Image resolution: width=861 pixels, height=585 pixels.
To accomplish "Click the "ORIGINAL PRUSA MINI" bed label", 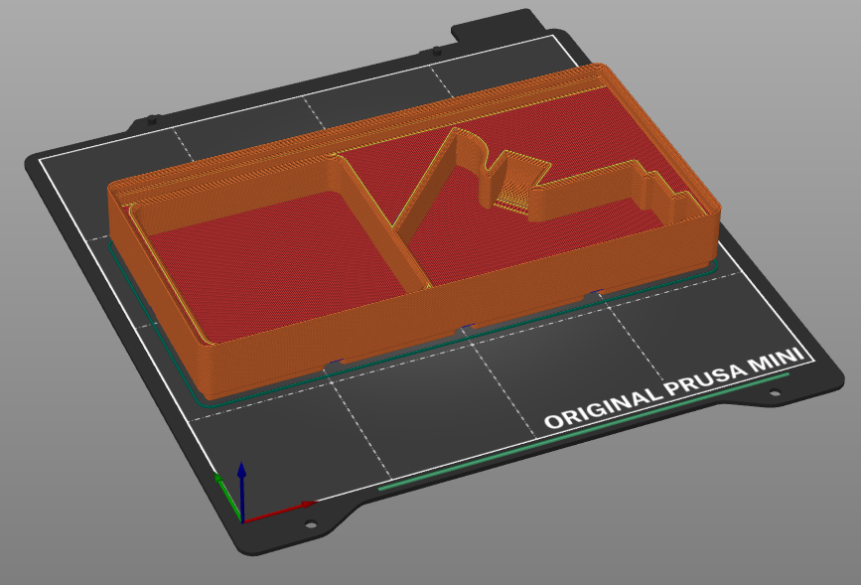I will 675,391.
